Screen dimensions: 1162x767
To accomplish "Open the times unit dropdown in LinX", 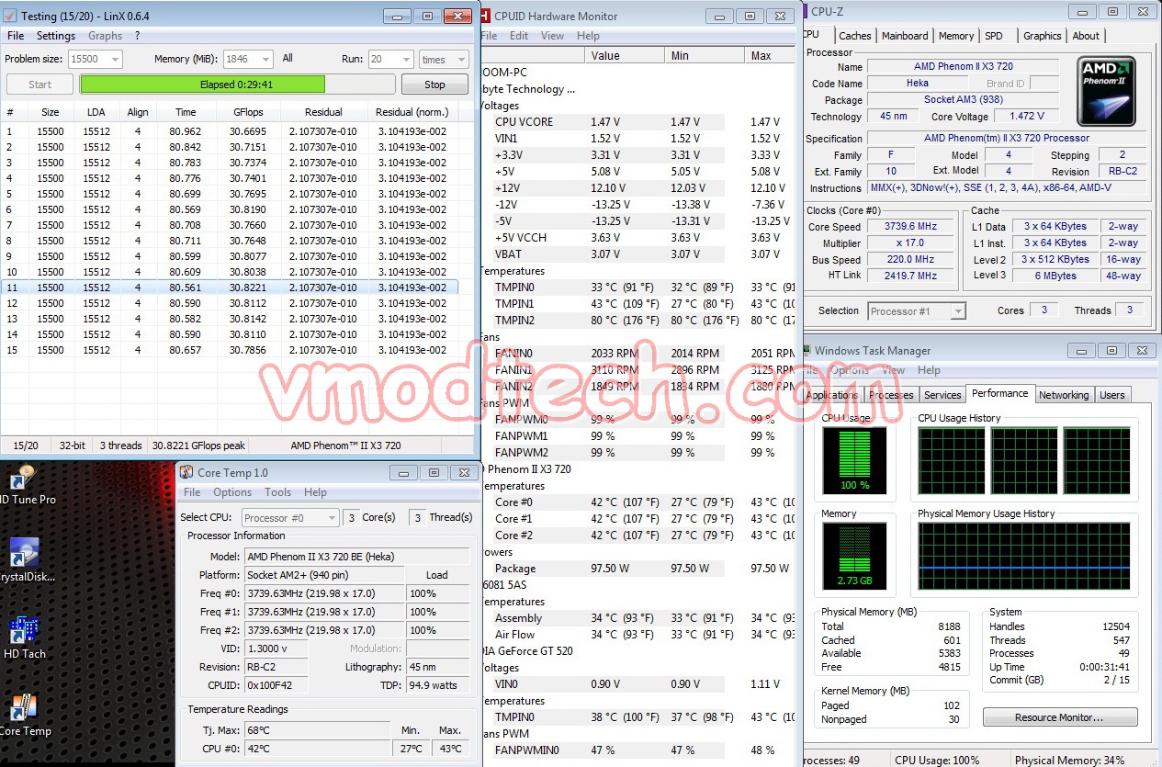I will pyautogui.click(x=444, y=59).
